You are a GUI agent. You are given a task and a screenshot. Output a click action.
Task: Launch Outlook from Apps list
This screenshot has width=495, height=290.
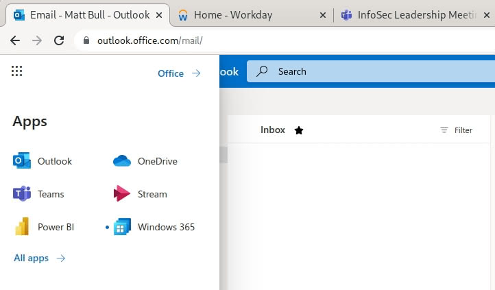43,161
